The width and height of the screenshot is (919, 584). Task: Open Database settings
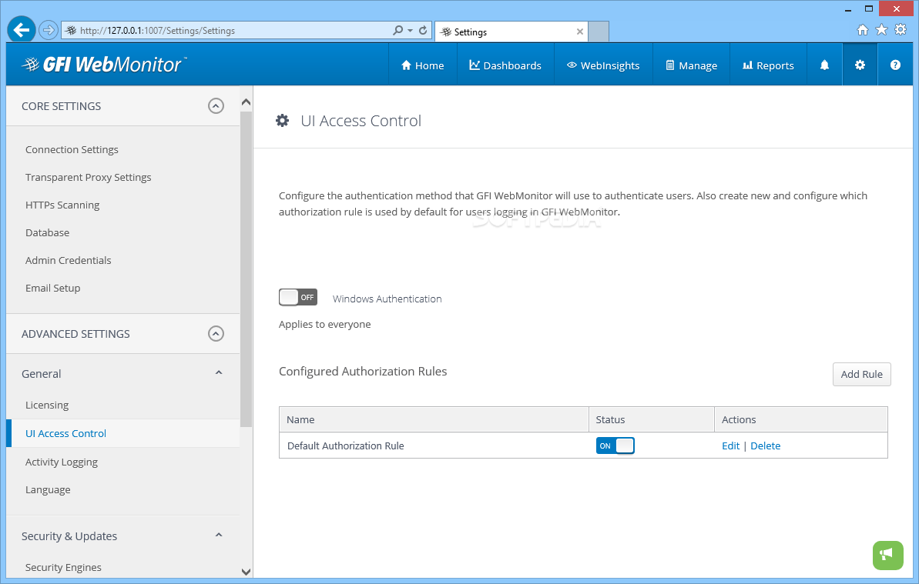[x=48, y=232]
